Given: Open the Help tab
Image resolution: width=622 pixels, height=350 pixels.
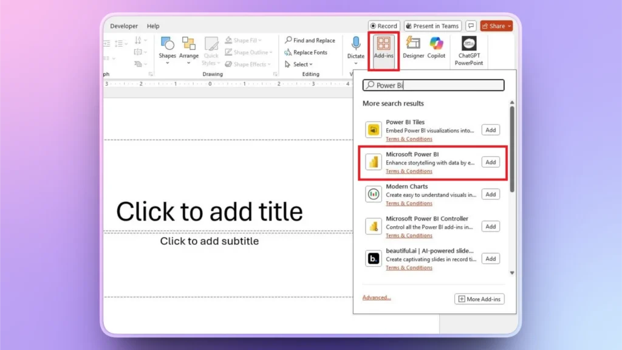Looking at the screenshot, I should tap(153, 26).
